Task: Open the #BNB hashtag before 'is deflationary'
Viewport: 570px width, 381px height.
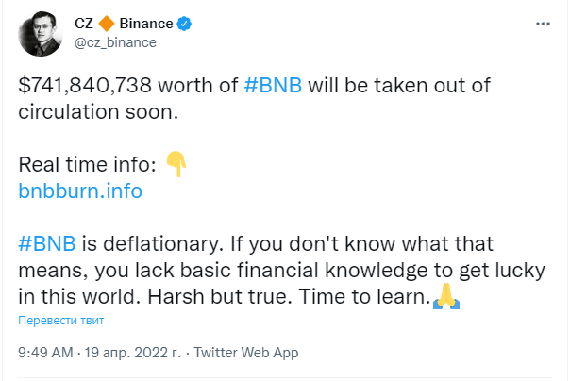Action: point(47,243)
